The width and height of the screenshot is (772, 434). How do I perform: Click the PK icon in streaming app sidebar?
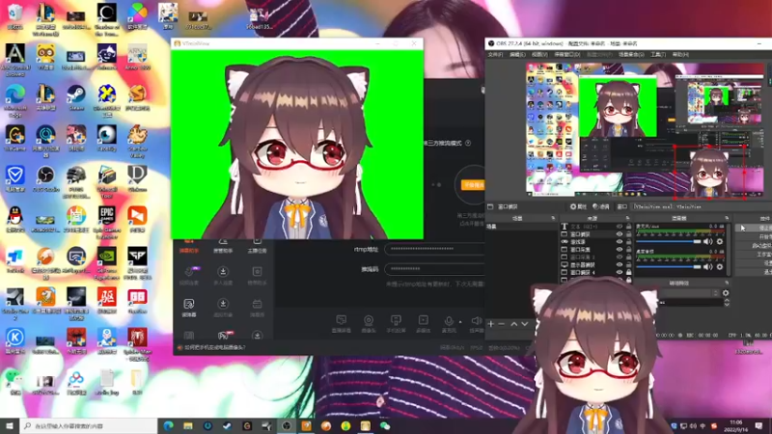pos(225,335)
